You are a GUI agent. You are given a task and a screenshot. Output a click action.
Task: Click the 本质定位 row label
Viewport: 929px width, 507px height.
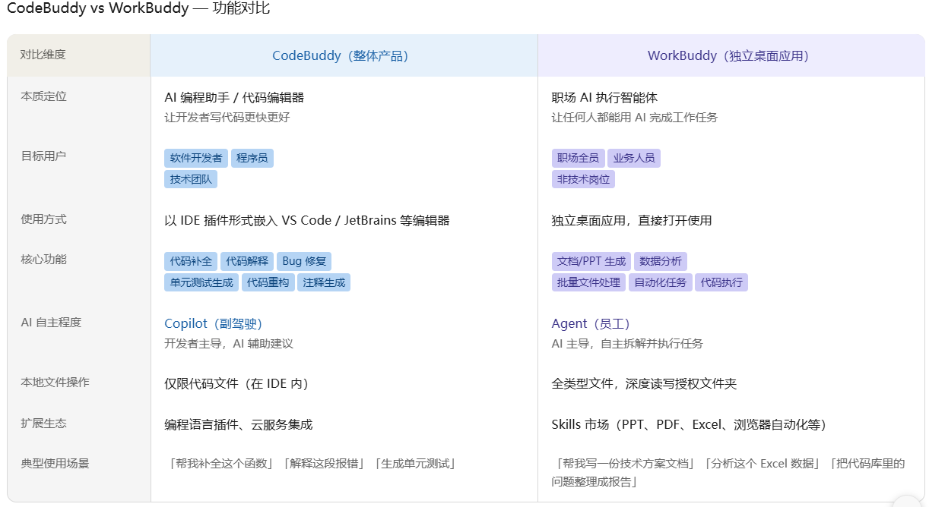tap(43, 96)
